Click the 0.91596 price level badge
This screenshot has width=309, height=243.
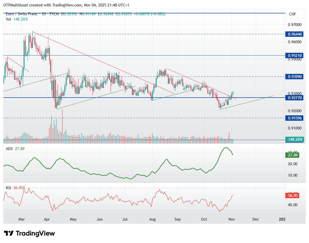(295, 118)
